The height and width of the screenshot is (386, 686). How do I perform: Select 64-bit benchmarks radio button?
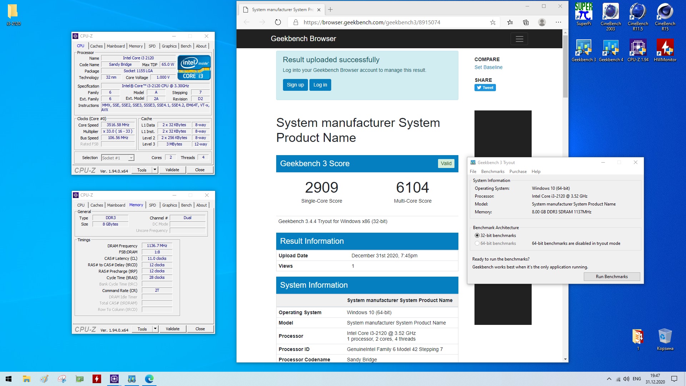(x=477, y=243)
